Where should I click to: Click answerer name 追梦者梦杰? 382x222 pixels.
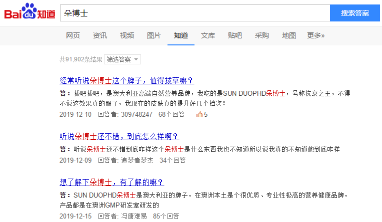137,160
